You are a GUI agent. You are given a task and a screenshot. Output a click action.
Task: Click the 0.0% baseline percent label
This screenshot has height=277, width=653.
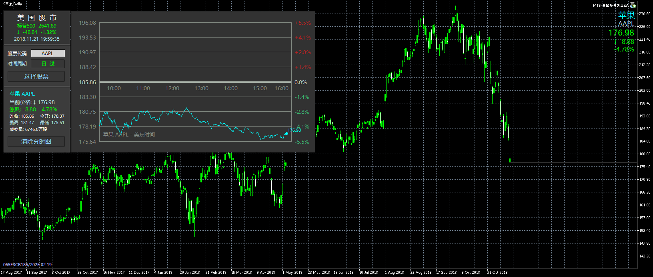click(301, 82)
